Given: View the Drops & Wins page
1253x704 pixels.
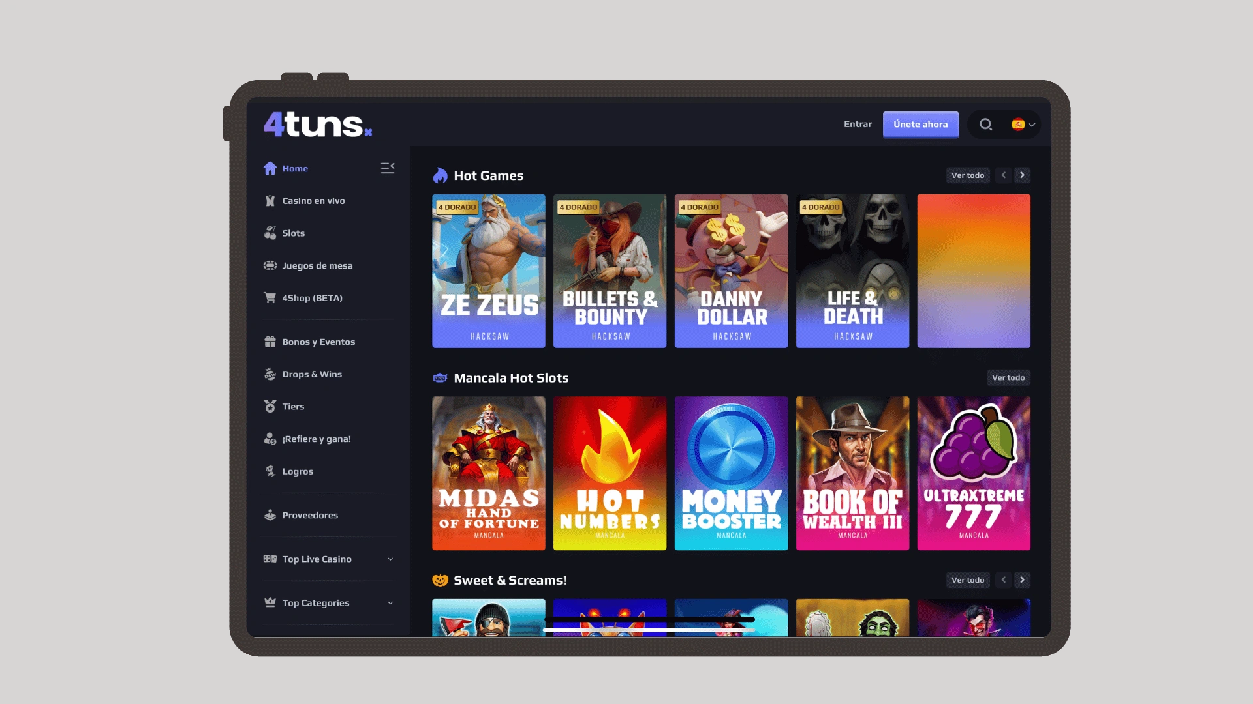Looking at the screenshot, I should tap(311, 374).
